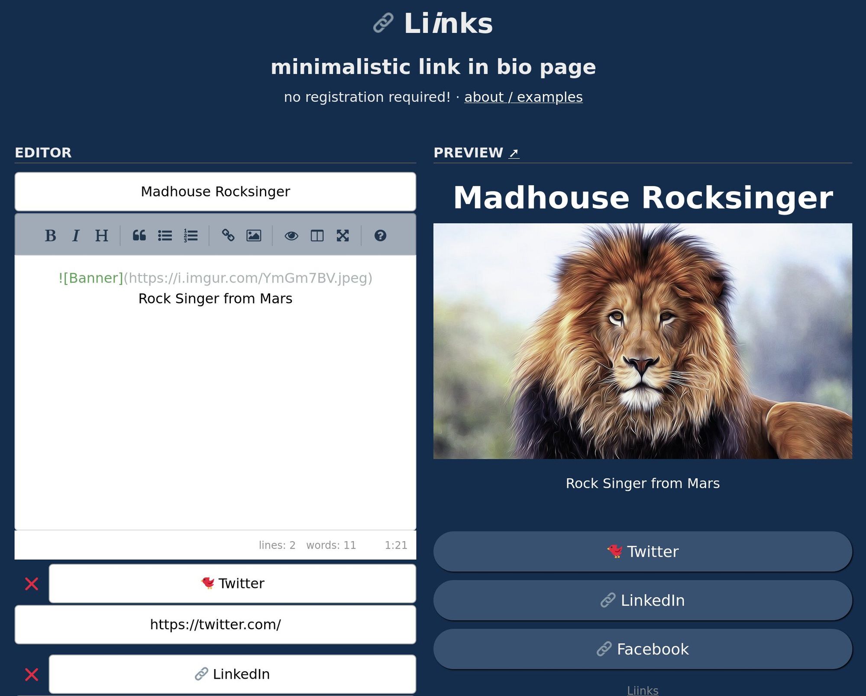
Task: Create a numbered list
Action: click(x=190, y=236)
